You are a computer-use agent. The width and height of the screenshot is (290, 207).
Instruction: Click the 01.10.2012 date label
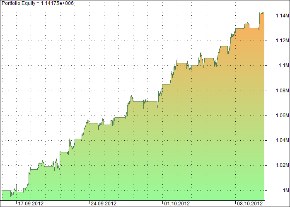(x=177, y=204)
